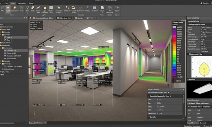The width and height of the screenshot is (212, 127).
Task: Open the Calculation Rate dropdown button
Action: click(x=59, y=10)
